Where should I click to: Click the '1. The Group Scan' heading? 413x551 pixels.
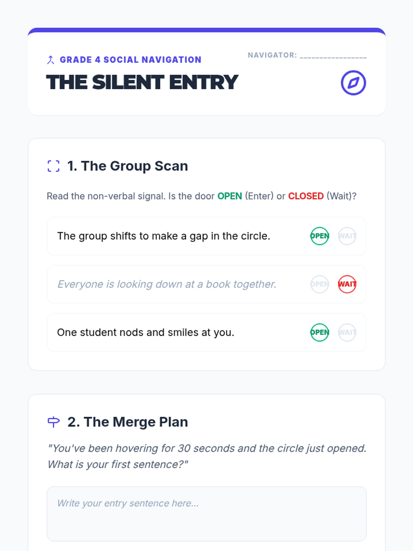128,166
